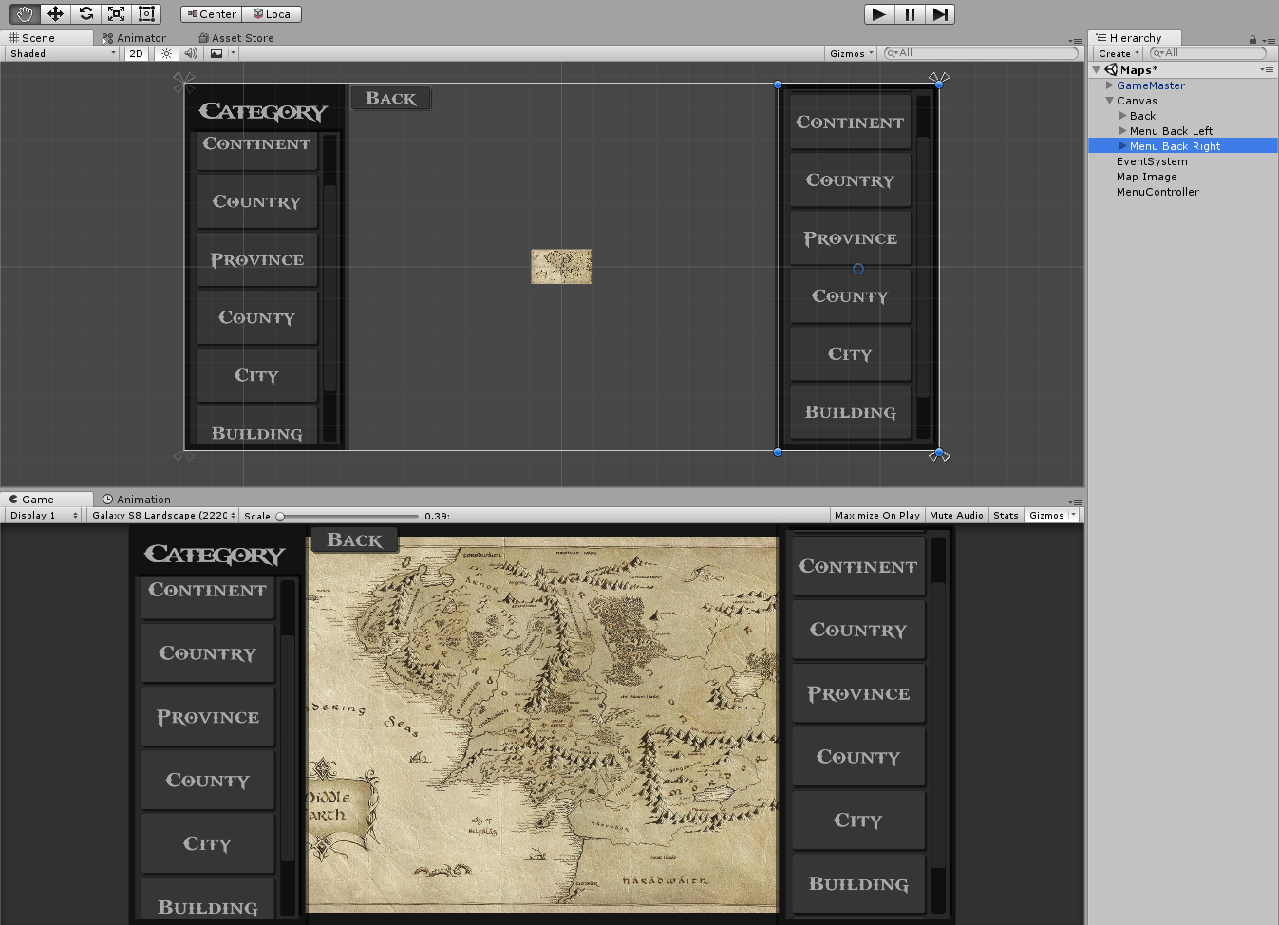This screenshot has height=925, width=1279.
Task: Expand the Menu Back Left object
Action: (x=1123, y=131)
